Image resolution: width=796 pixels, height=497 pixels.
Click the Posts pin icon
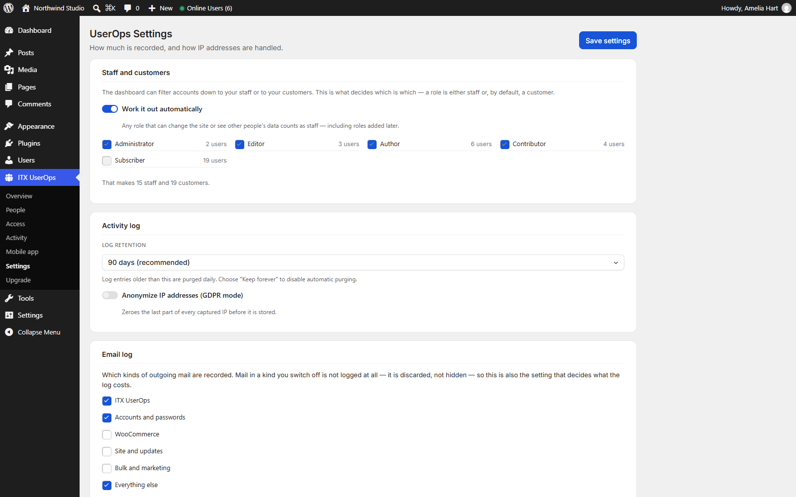point(9,53)
